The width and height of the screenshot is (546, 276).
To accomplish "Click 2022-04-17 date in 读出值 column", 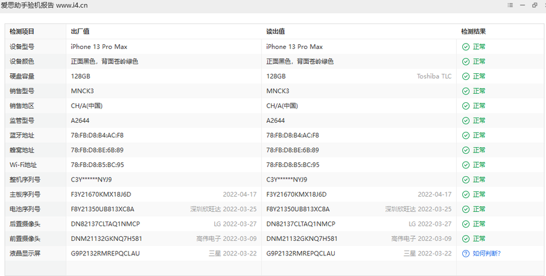I will tap(434, 195).
